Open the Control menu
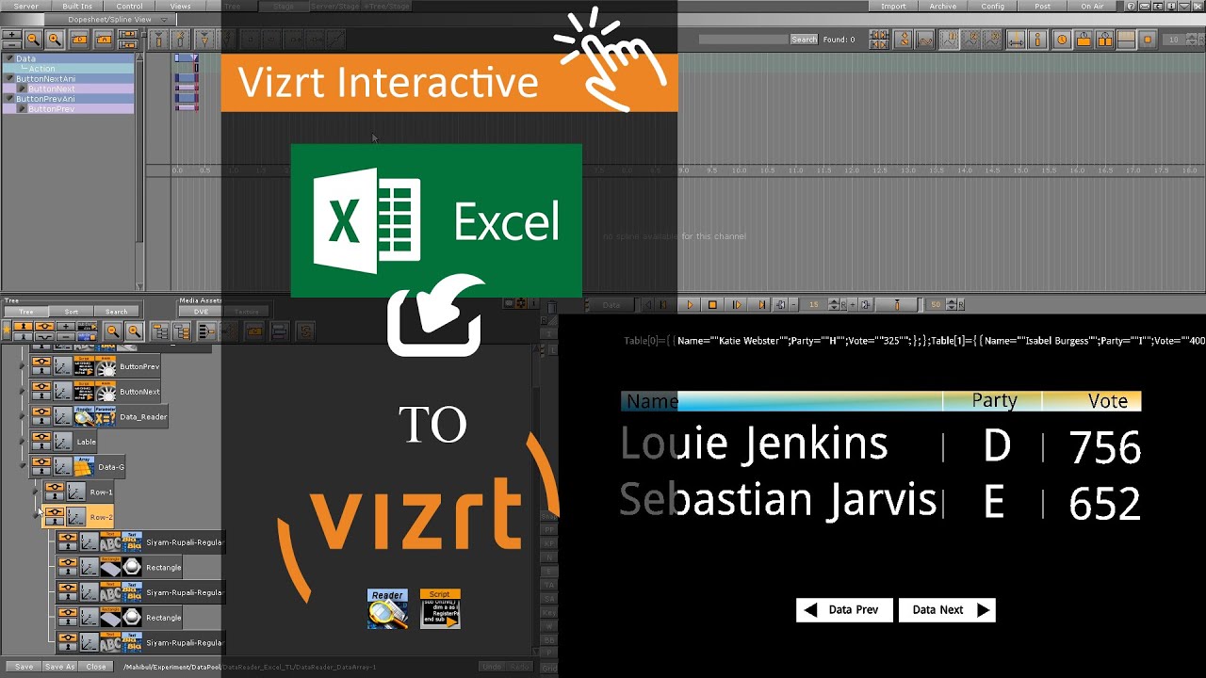 [129, 7]
